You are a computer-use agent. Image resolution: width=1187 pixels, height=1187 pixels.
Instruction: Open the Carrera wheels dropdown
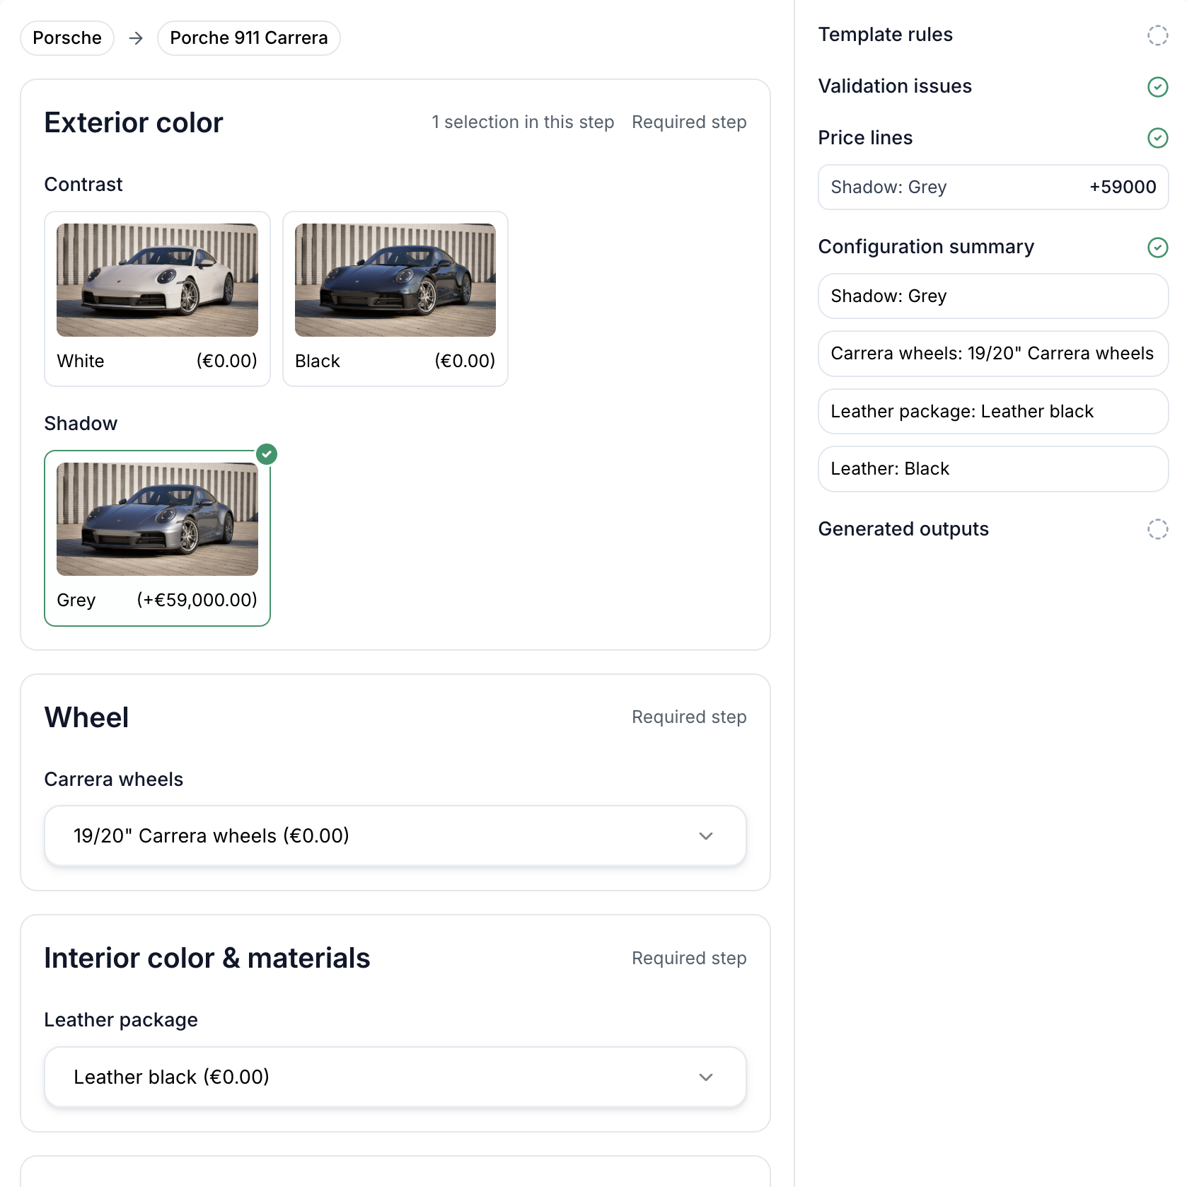395,835
